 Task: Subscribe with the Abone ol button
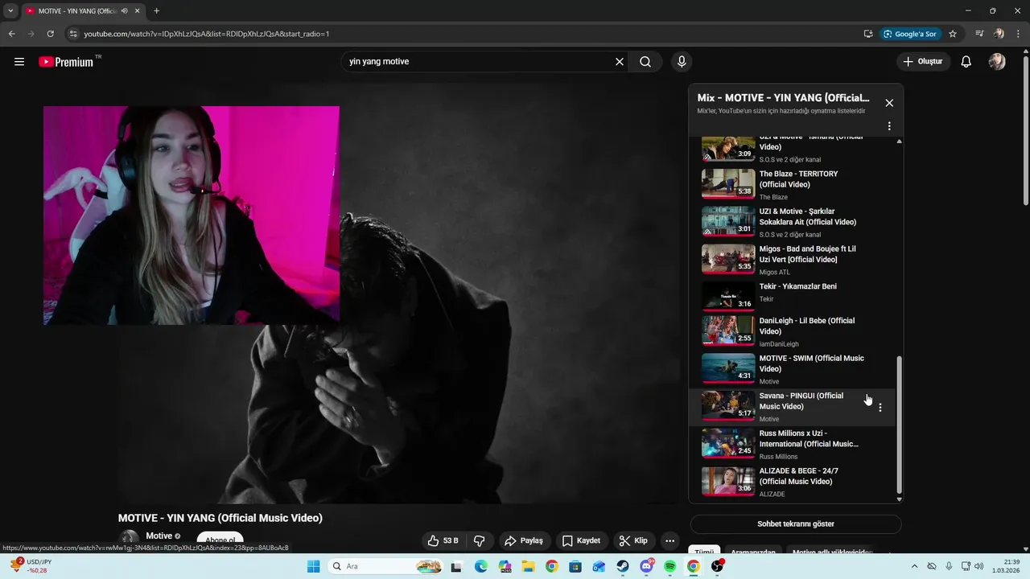pyautogui.click(x=220, y=540)
